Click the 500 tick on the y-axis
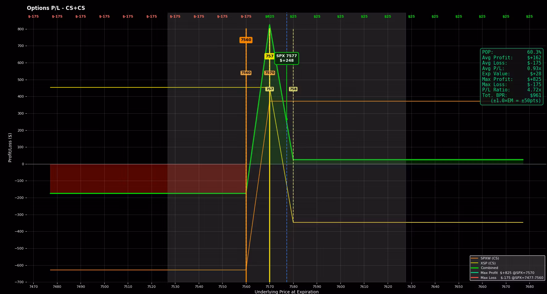547x294 pixels. coord(21,80)
